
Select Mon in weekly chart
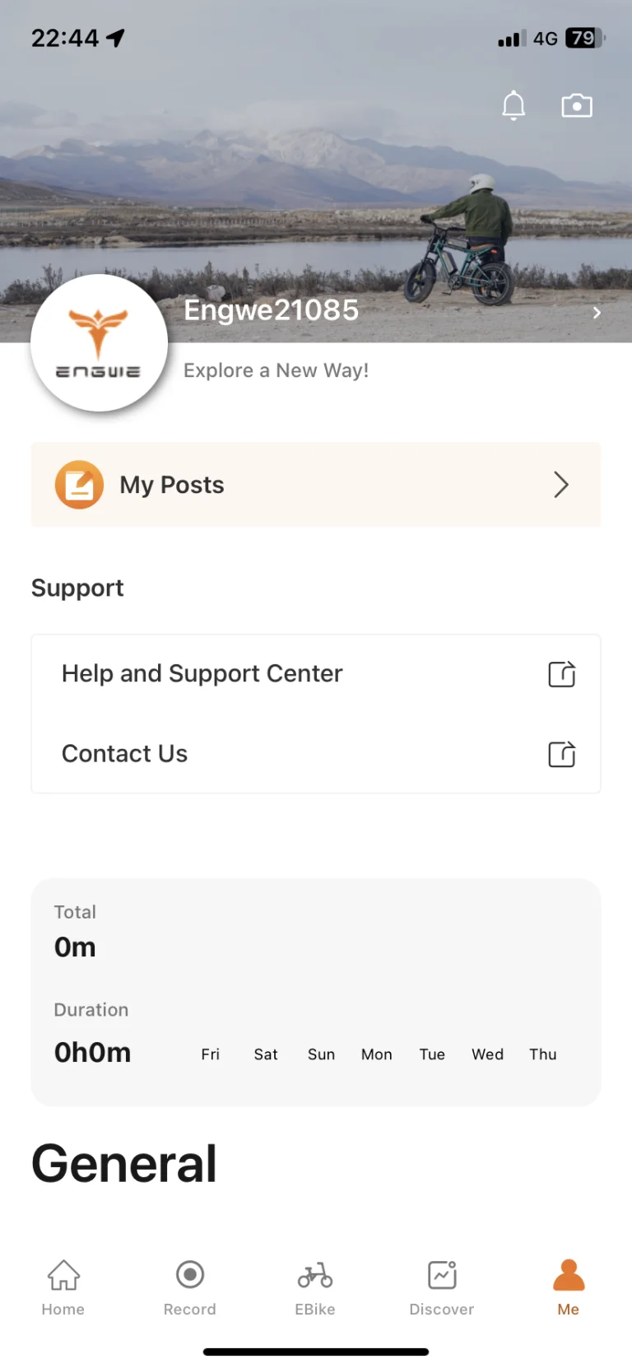click(x=377, y=1054)
